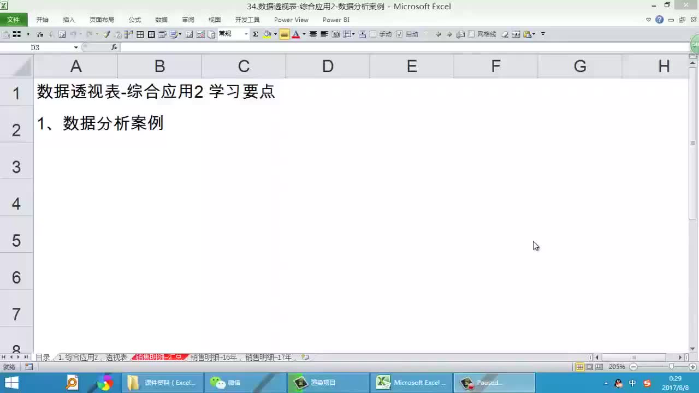Switch to Normal view status icon
The image size is (699, 393).
[x=580, y=367]
